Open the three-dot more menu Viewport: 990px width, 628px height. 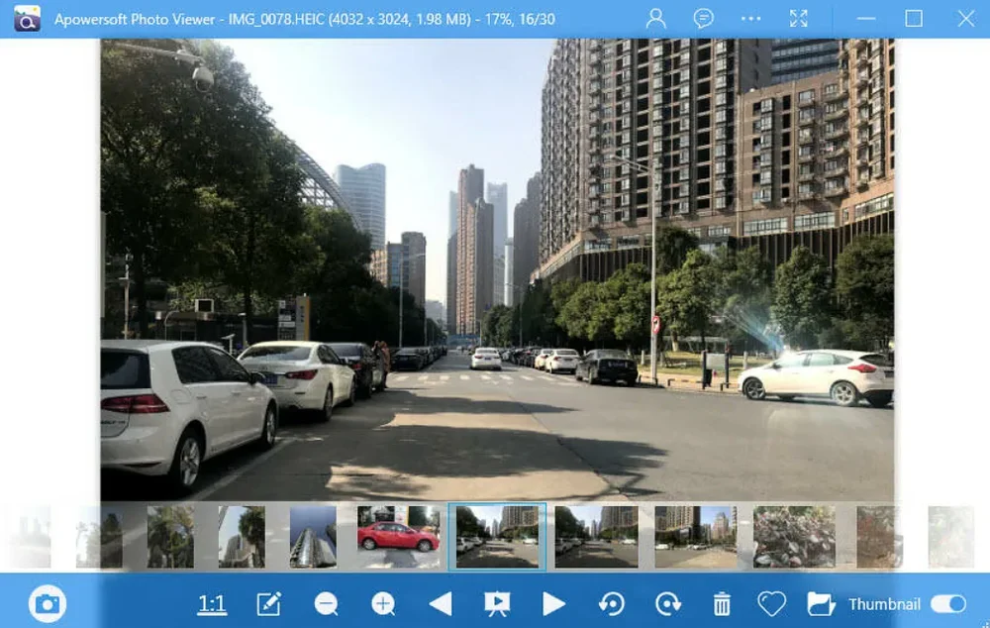750,18
